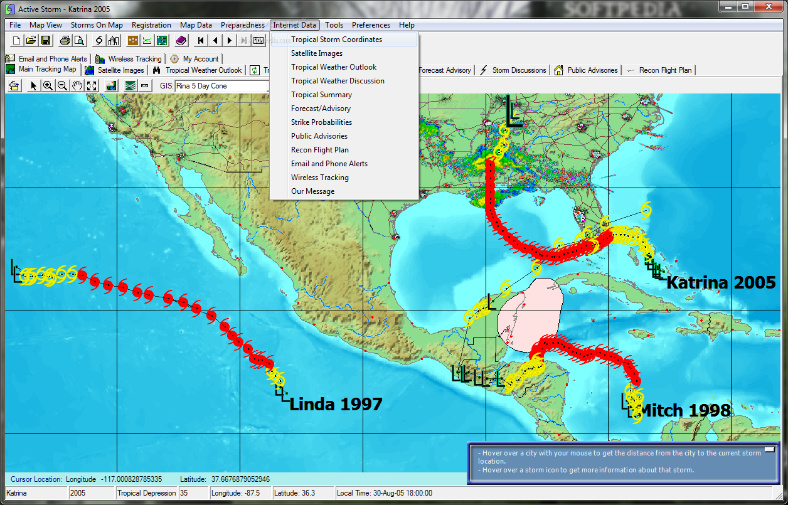
Task: Open the purple book icon
Action: pyautogui.click(x=181, y=41)
